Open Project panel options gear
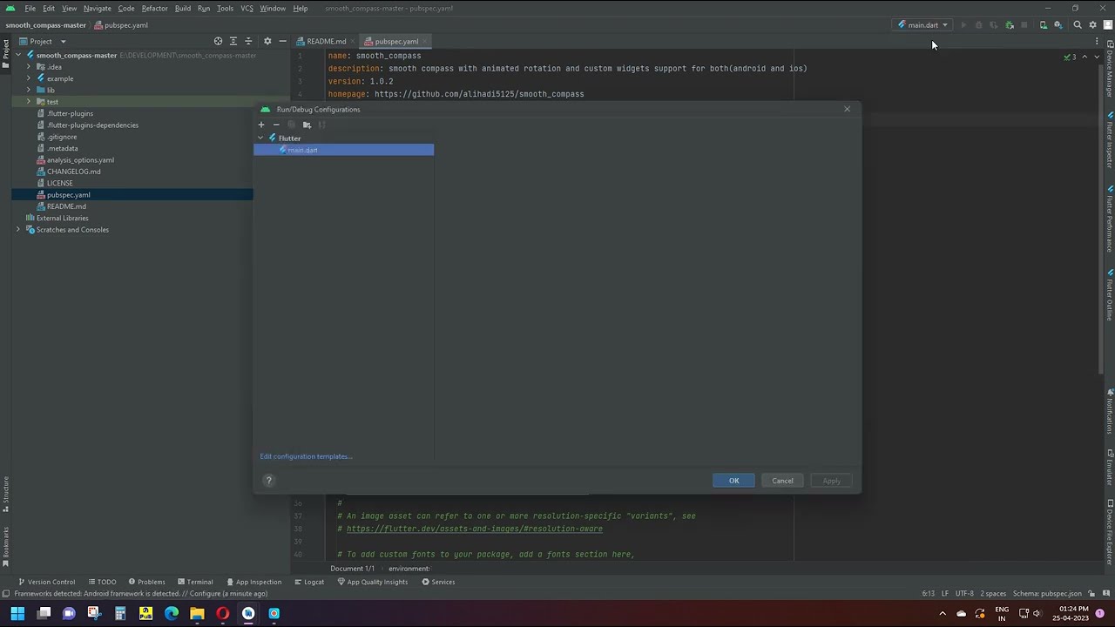This screenshot has width=1115, height=627. (x=267, y=41)
